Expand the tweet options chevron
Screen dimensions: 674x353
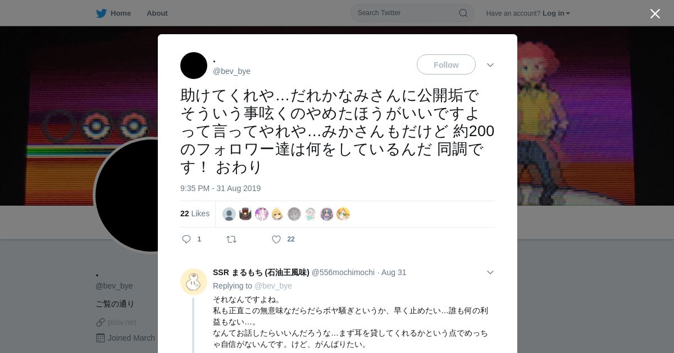point(490,65)
